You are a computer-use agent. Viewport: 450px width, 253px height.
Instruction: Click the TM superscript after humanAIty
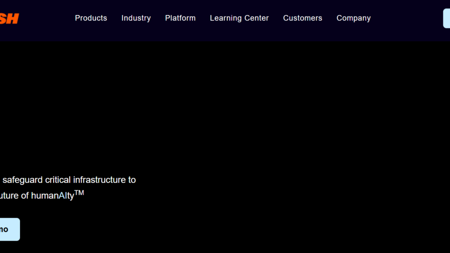click(x=79, y=192)
